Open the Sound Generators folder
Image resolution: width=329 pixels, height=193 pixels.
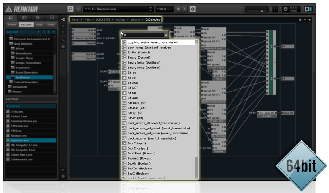click(x=24, y=73)
